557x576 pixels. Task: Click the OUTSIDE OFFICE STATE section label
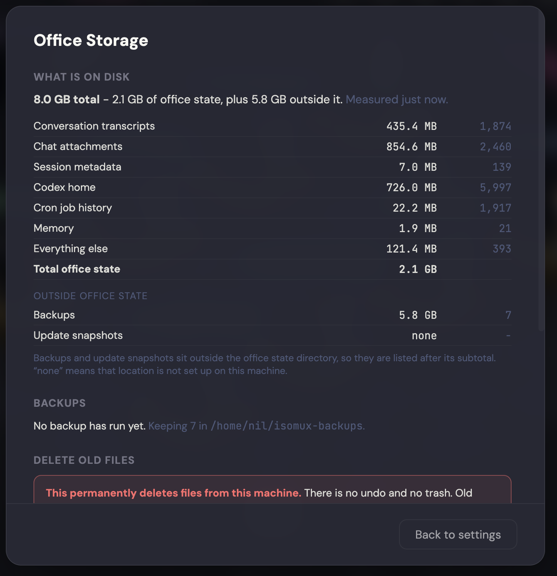(91, 296)
